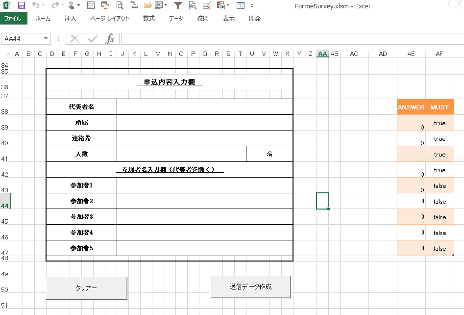
Task: Click the Filter funnel icon
Action: pyautogui.click(x=178, y=6)
